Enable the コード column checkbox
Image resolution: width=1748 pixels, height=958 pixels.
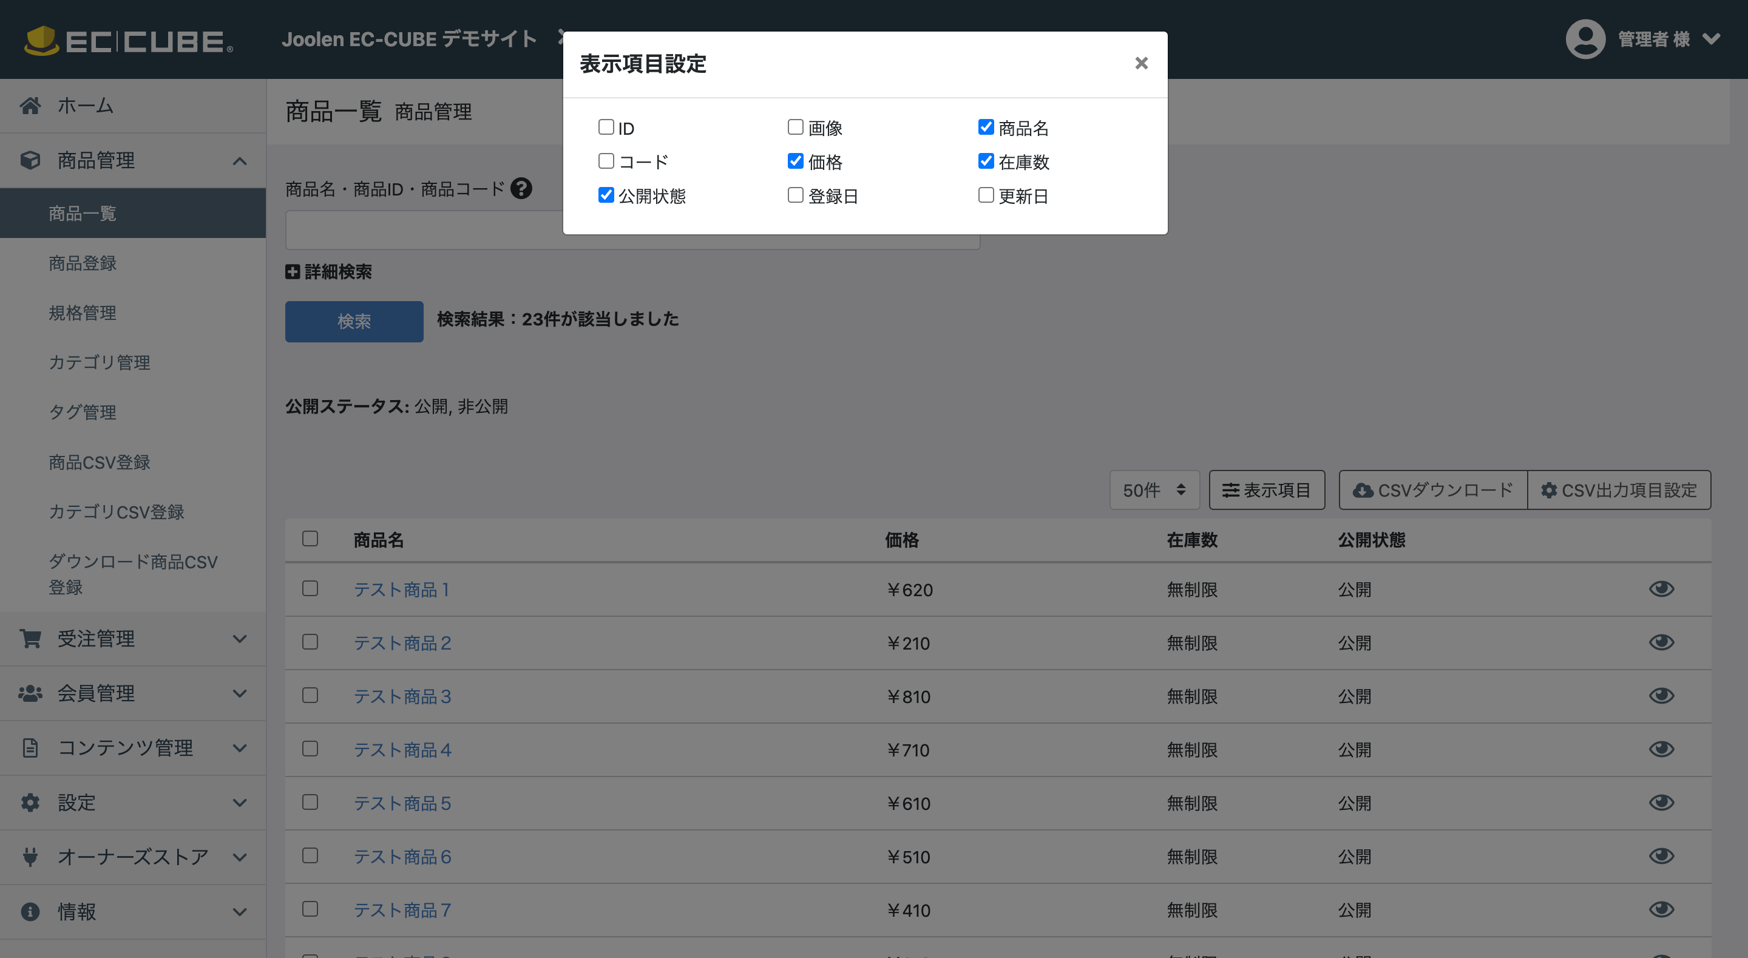[606, 161]
